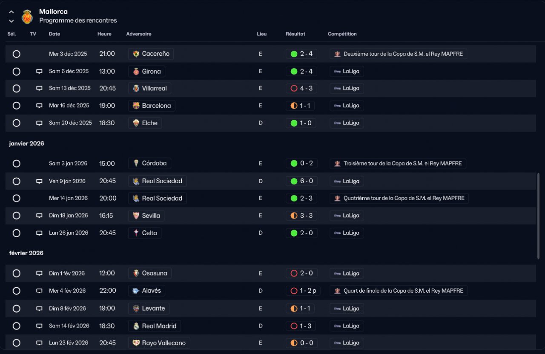545x354 pixels.
Task: Click the up chevron next to Mallorca
Action: point(11,12)
